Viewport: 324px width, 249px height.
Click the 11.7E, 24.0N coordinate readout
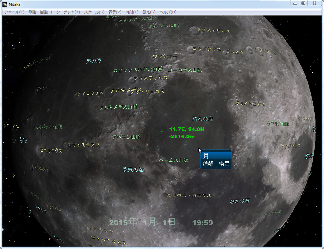tap(186, 129)
